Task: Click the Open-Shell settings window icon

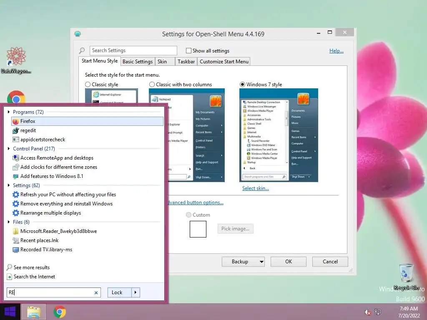Action: coord(78,34)
